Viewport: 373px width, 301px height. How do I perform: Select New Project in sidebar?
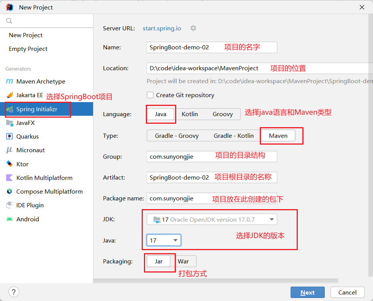pos(26,35)
